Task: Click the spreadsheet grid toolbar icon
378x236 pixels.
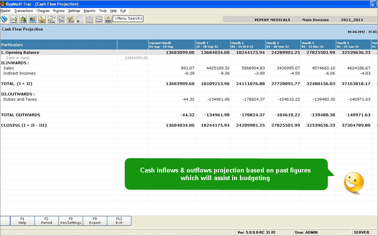Action: [80, 19]
